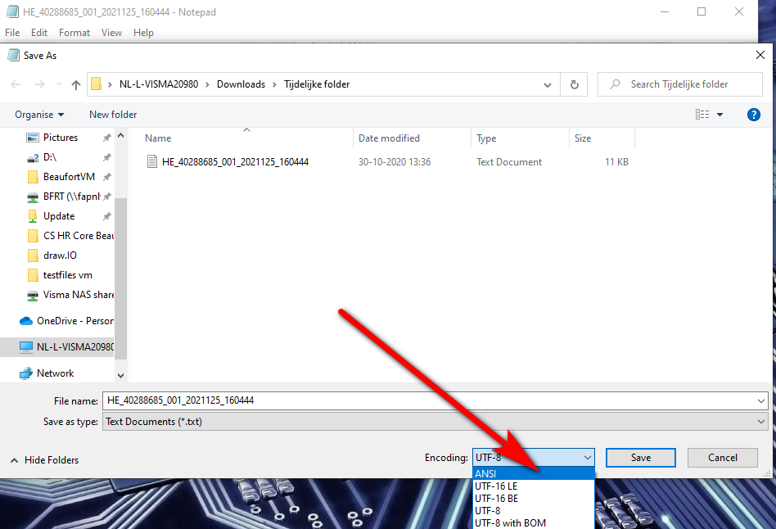The height and width of the screenshot is (529, 776).
Task: Change the view layout icon
Action: [702, 115]
